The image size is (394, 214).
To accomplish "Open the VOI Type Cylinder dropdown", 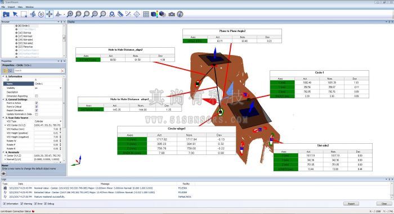I will (48, 121).
